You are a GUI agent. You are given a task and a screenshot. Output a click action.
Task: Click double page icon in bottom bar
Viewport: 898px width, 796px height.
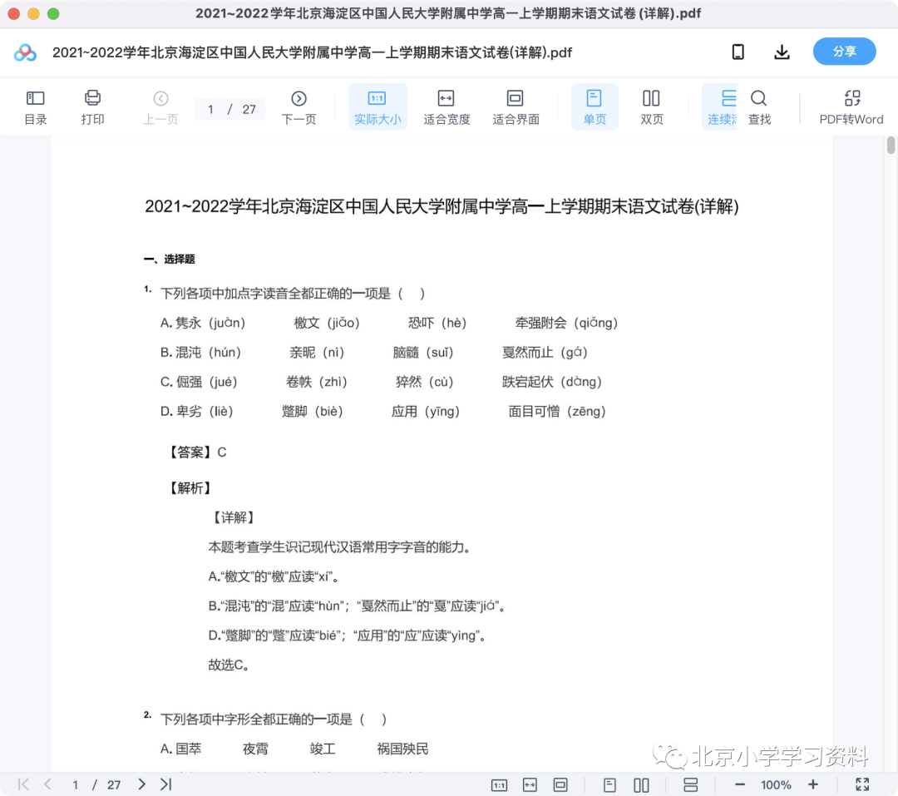[x=641, y=784]
